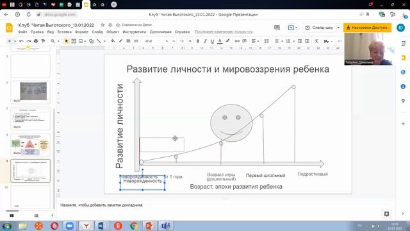Open Microsoft Word from the taskbar

tap(102, 226)
